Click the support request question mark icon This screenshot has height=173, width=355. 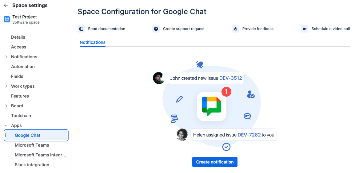pyautogui.click(x=156, y=29)
